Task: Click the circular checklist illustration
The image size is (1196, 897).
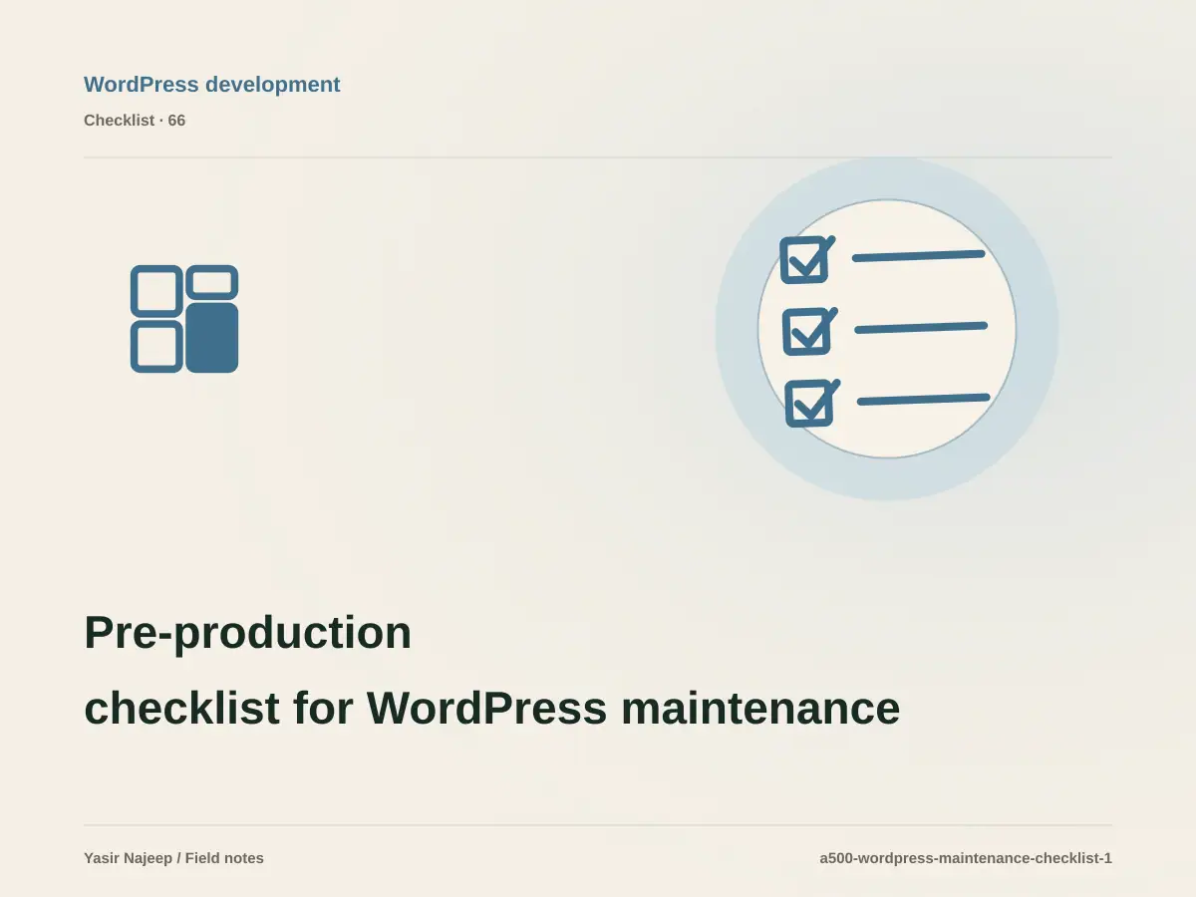Action: [x=887, y=329]
